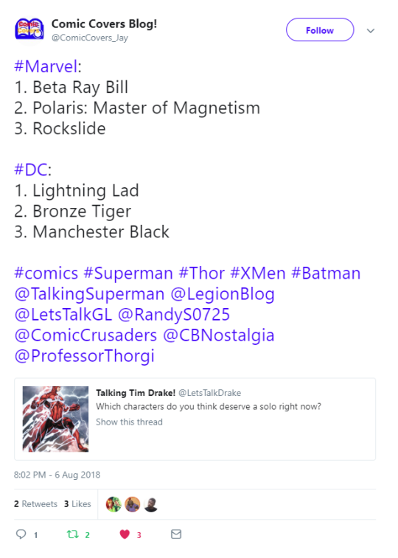
Task: Follow Comic Covers Blog
Action: pyautogui.click(x=320, y=30)
